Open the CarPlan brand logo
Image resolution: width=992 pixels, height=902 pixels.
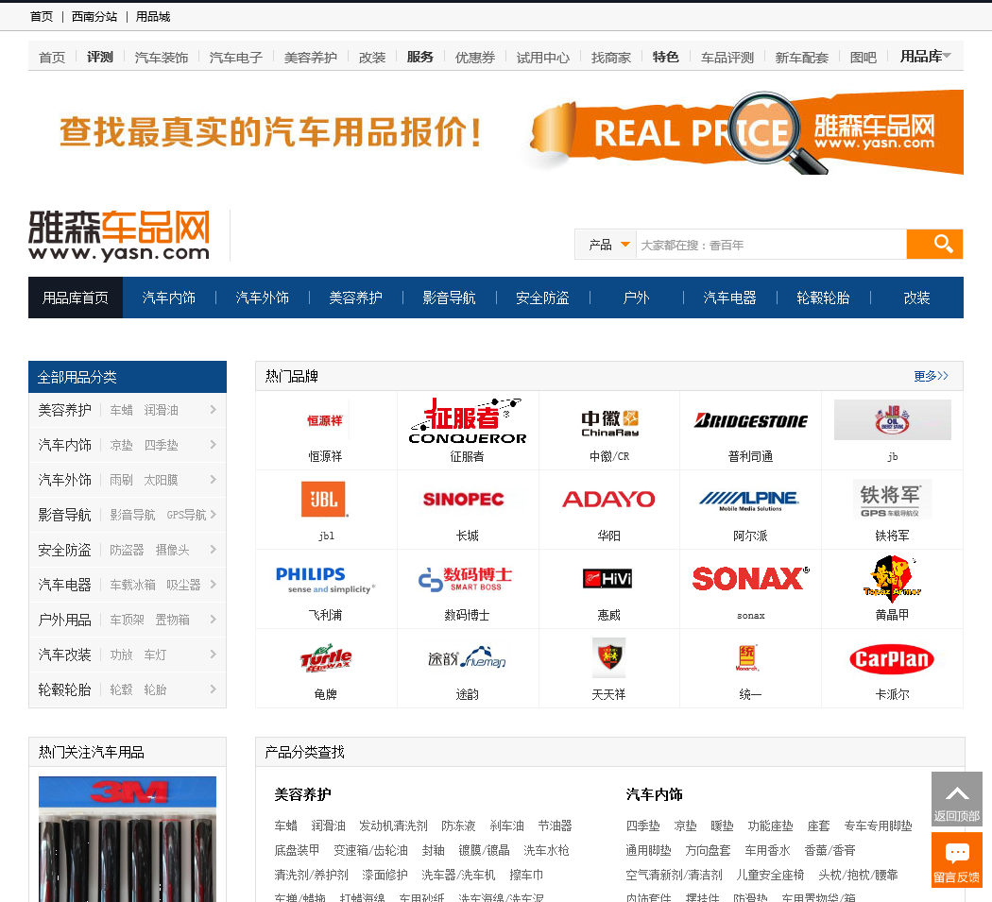(x=892, y=659)
